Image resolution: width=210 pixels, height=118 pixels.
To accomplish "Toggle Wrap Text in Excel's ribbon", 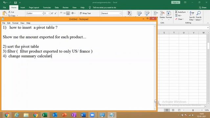I will (85, 13).
